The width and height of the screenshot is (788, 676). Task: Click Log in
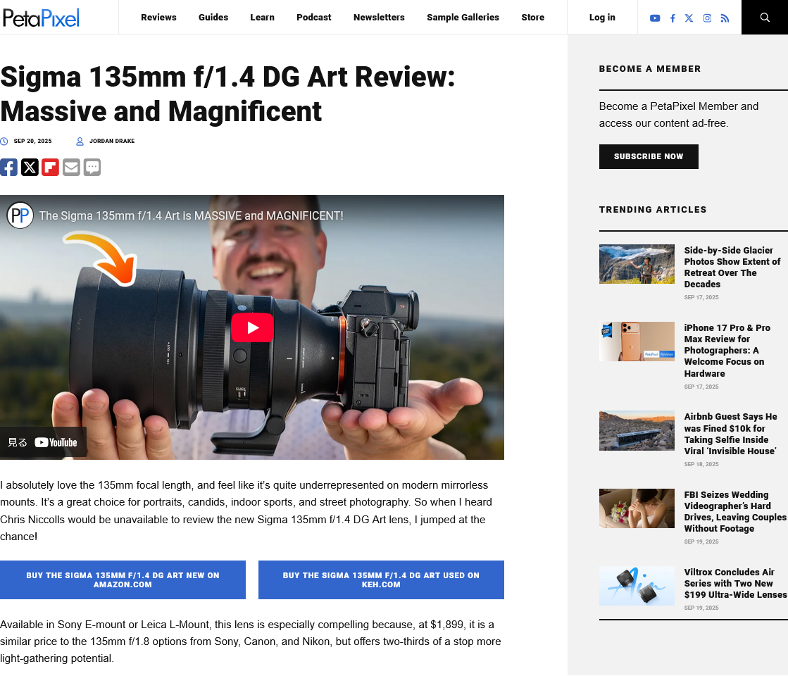tap(602, 17)
